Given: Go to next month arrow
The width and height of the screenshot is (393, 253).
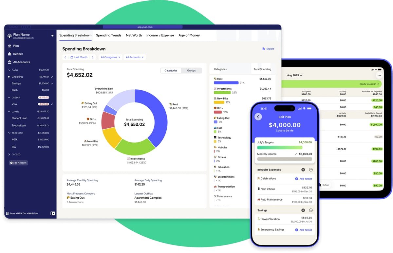Looking at the screenshot, I should coord(93,57).
